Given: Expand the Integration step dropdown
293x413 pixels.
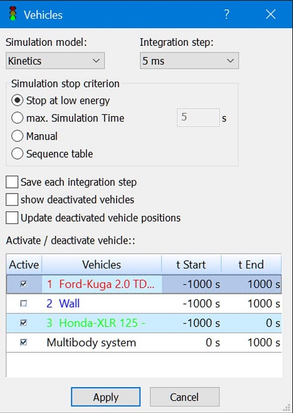Looking at the screenshot, I should (x=189, y=60).
